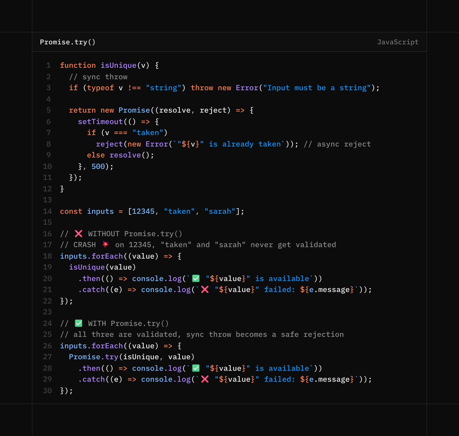Click 'WITH Promise.try()' comment text

(x=128, y=323)
